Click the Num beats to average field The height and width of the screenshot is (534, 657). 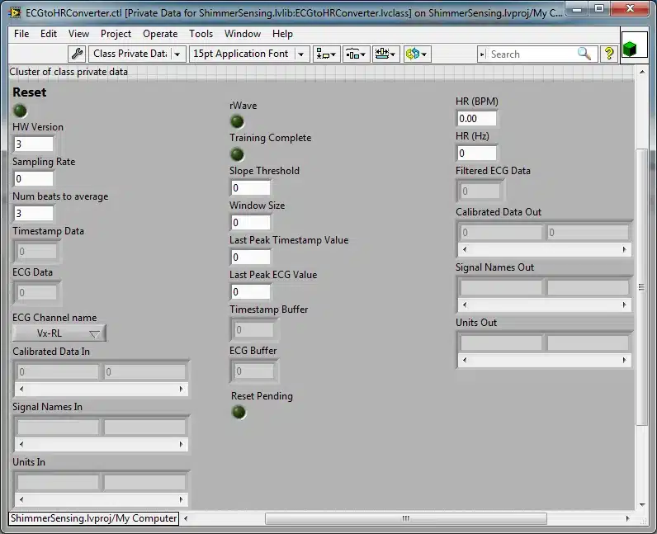pos(34,213)
